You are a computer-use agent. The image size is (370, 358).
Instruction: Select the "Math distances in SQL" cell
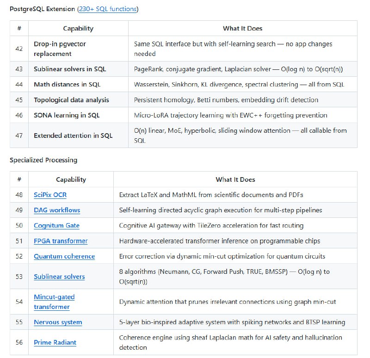click(x=67, y=84)
